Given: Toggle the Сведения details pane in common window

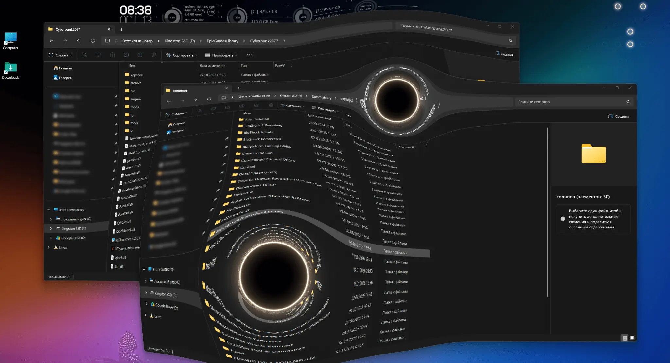Looking at the screenshot, I should coord(619,116).
